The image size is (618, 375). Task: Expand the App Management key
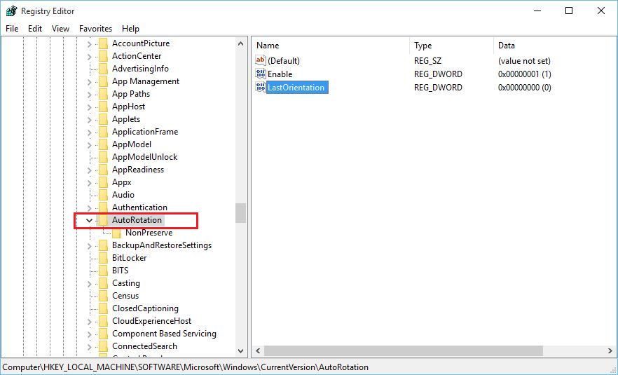click(x=90, y=81)
